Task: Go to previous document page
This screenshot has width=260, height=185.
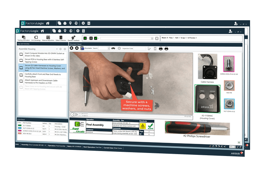Action: [71, 48]
